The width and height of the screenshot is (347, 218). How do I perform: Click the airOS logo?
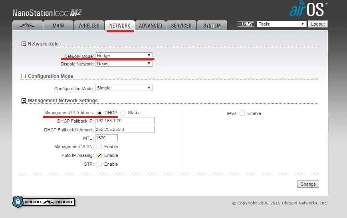click(309, 9)
